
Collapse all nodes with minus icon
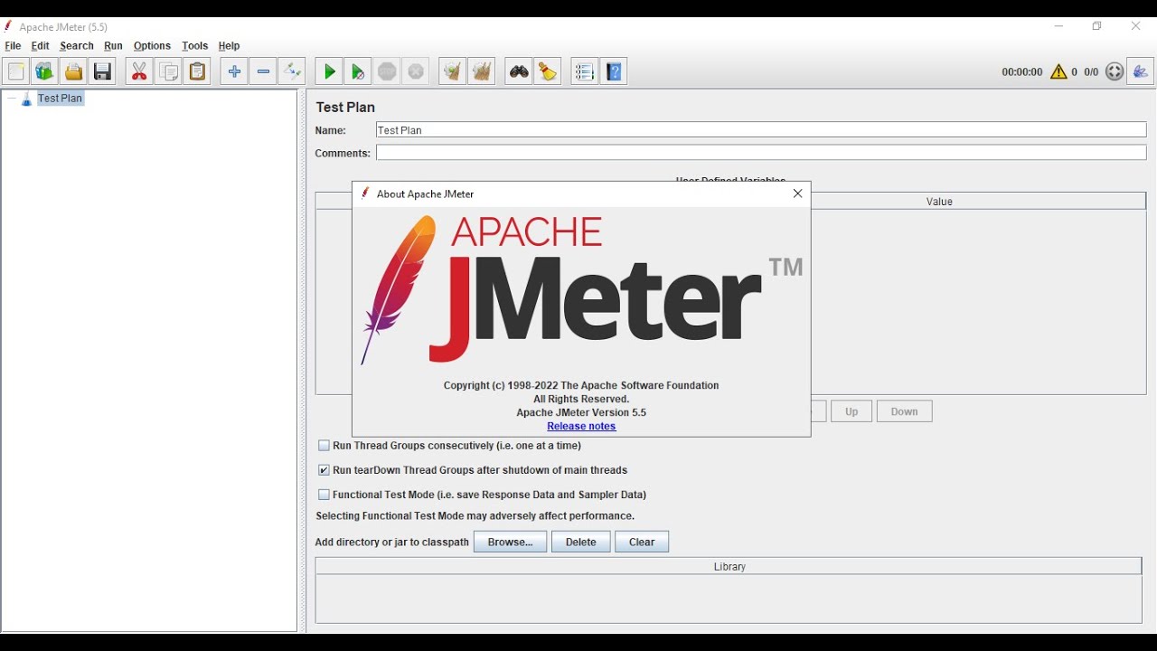pos(263,71)
